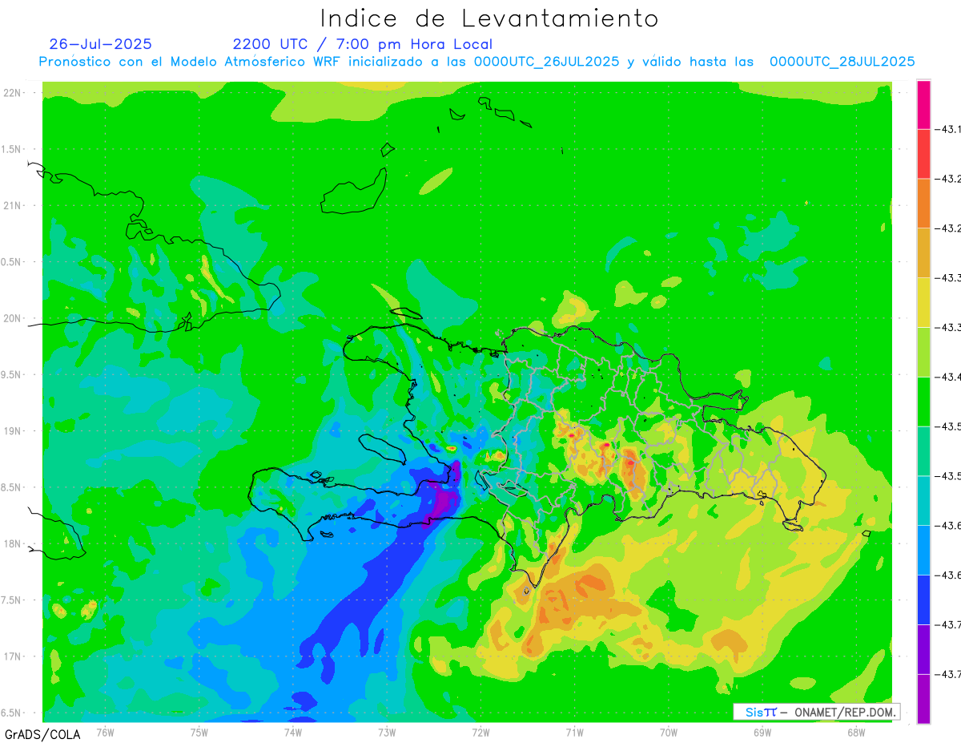Click the "19N" latitude label
The image size is (961, 743).
tap(14, 431)
